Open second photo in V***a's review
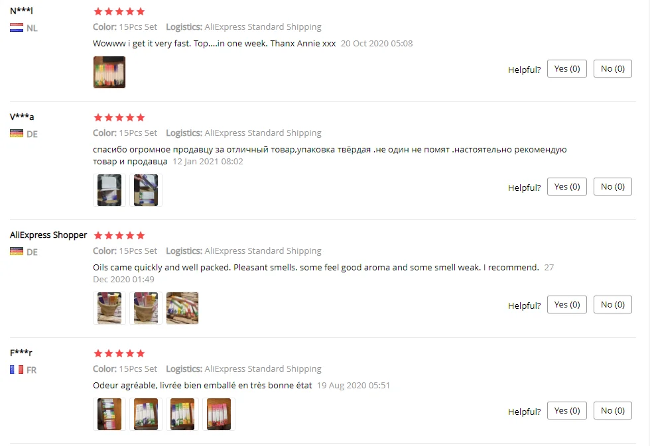Viewport: 650px width, 446px height. [145, 190]
